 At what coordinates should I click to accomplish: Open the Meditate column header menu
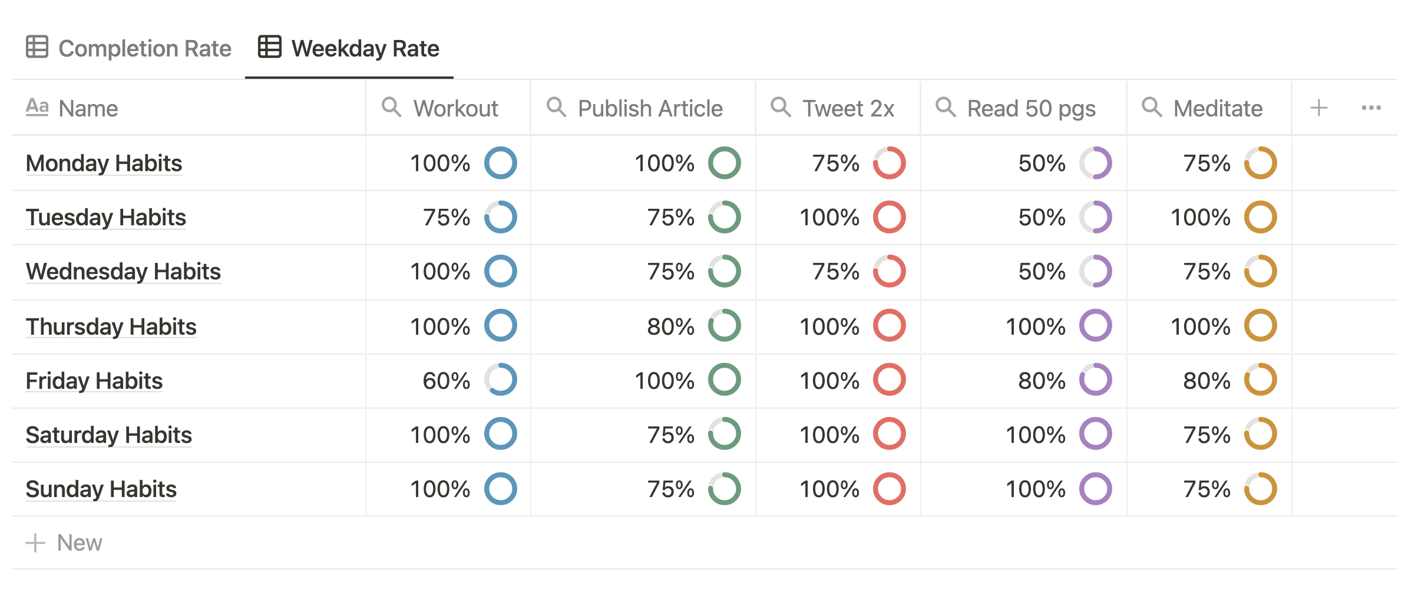point(1209,108)
